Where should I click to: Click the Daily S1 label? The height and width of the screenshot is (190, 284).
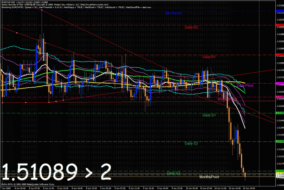209,115
